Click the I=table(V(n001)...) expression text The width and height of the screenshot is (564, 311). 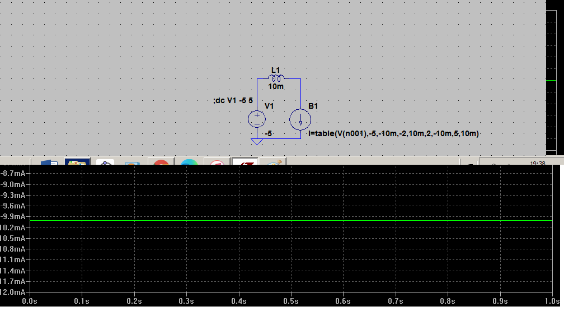393,134
